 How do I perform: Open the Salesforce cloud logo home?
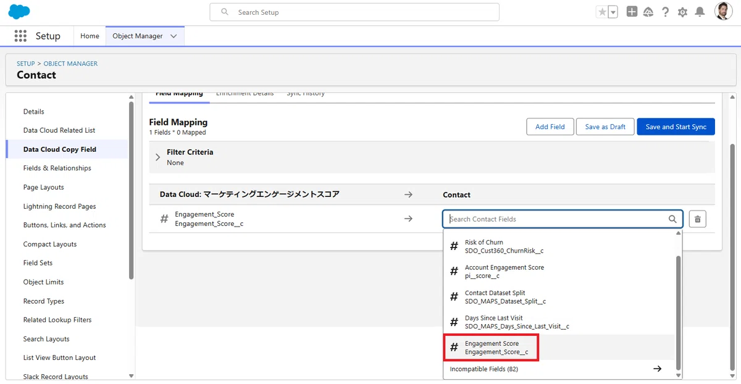click(19, 12)
